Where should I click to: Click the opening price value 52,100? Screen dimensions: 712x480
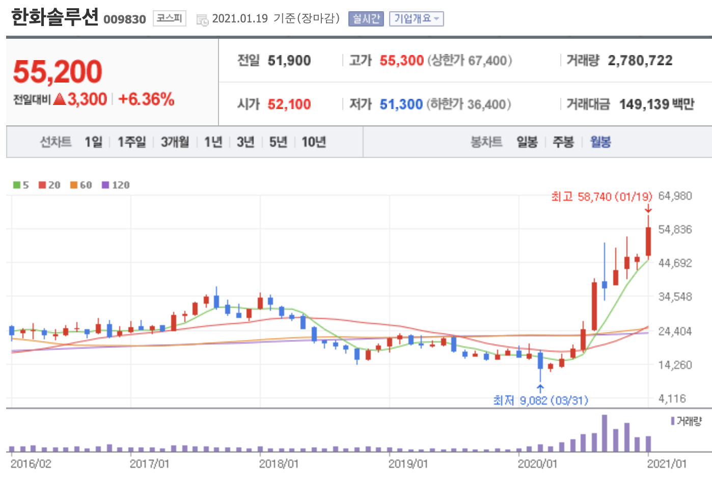[289, 104]
